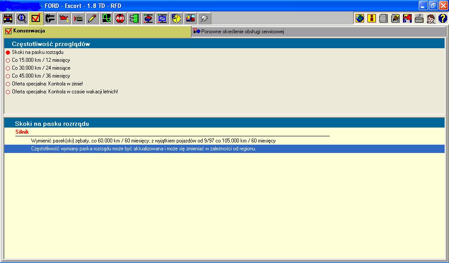Click the yellow pencil icon

point(92,18)
